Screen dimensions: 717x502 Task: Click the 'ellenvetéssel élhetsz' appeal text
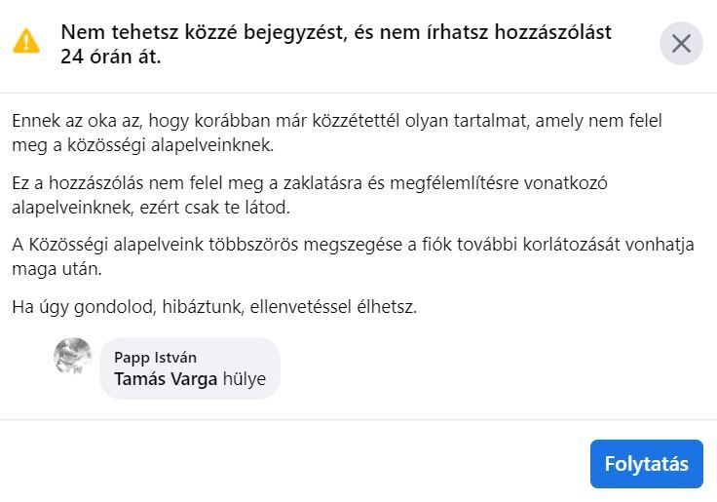333,307
